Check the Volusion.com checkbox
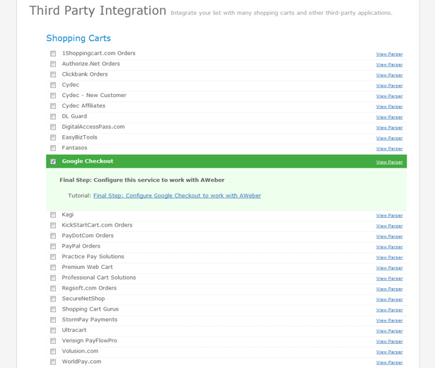The width and height of the screenshot is (435, 368). [53, 352]
